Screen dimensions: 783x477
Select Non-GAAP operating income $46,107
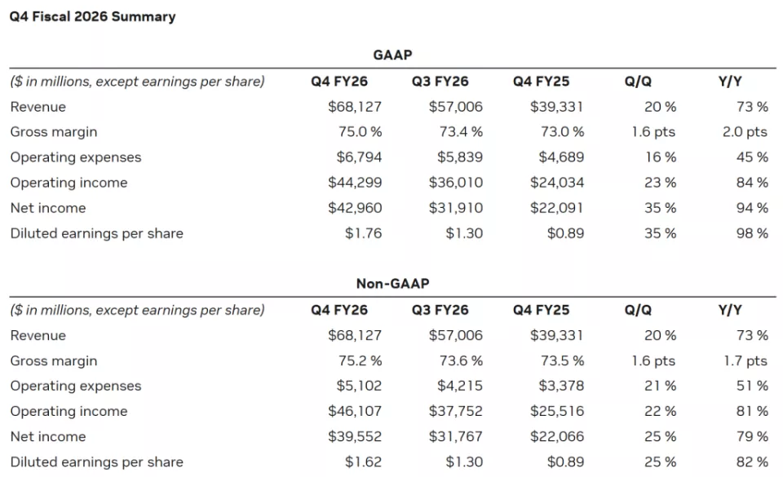coord(355,411)
